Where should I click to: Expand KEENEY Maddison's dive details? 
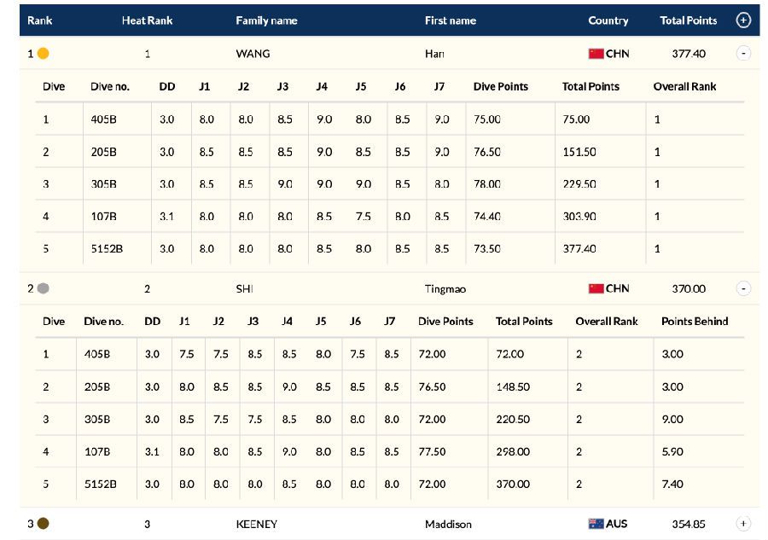(x=743, y=524)
